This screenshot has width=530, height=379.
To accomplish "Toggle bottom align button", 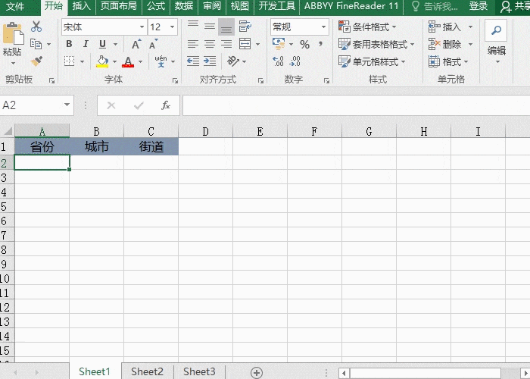I will [226, 27].
